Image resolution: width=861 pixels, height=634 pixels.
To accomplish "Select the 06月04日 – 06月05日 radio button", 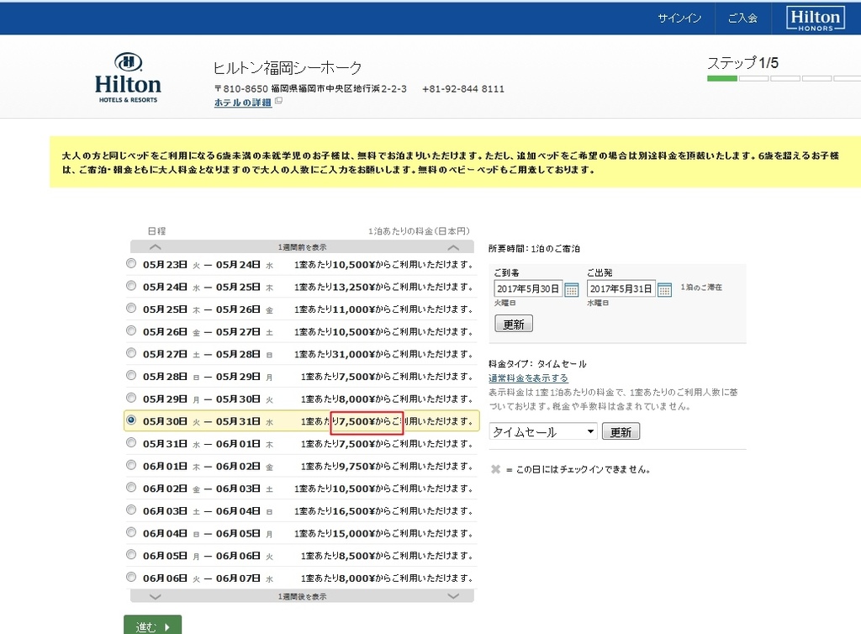I will click(x=131, y=532).
